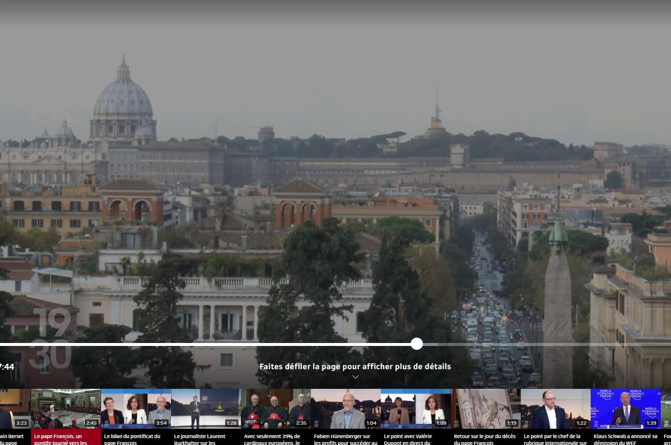Select the Alain Berset segment lasting 3:23

(x=15, y=409)
